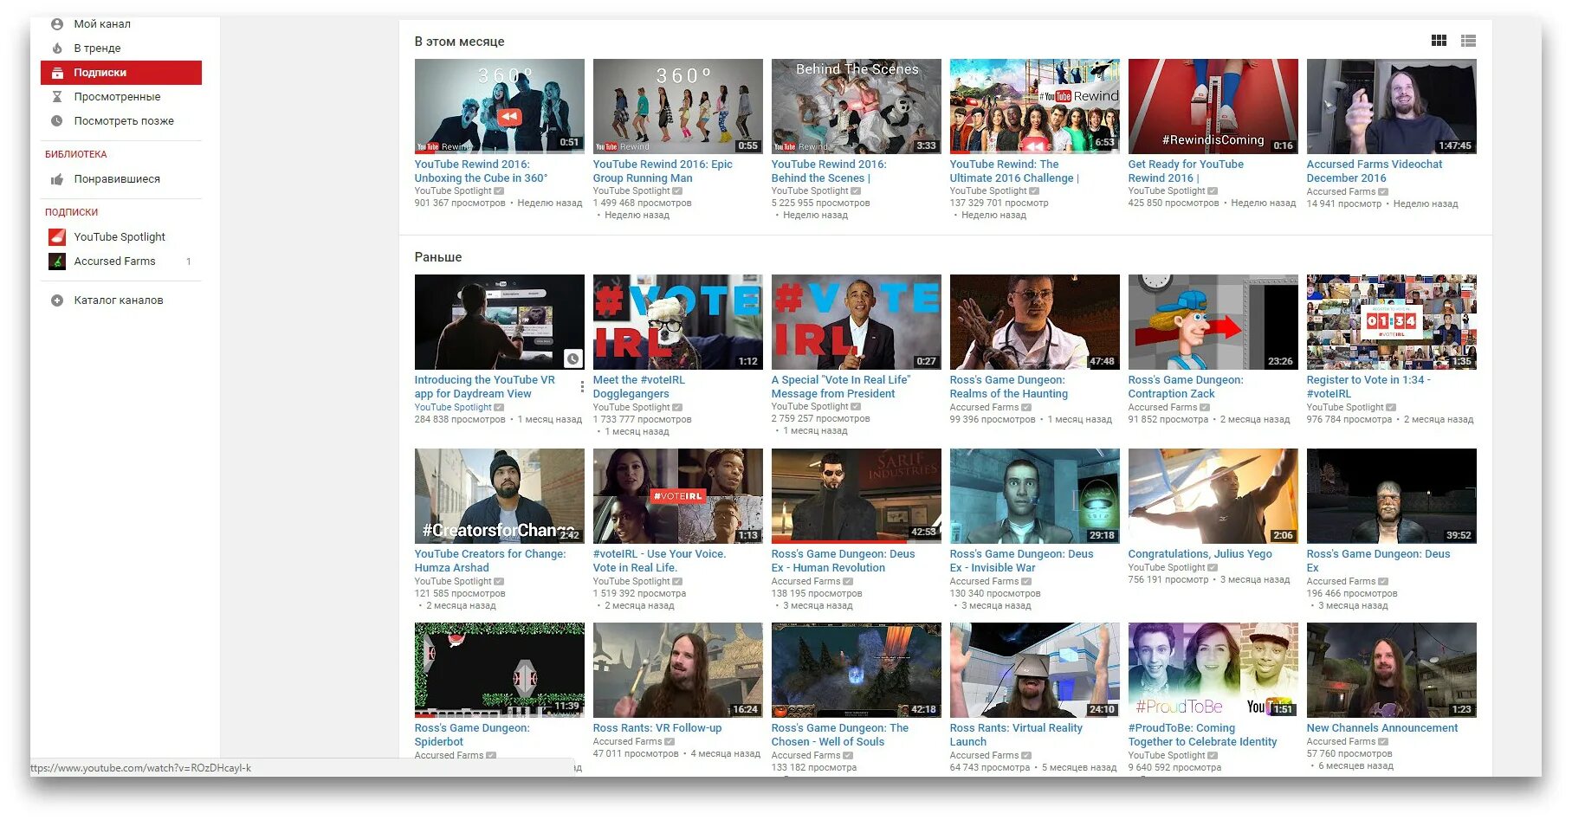Open The Chosen Well of Souls title
Viewport: 1572px width, 820px height.
tap(840, 735)
